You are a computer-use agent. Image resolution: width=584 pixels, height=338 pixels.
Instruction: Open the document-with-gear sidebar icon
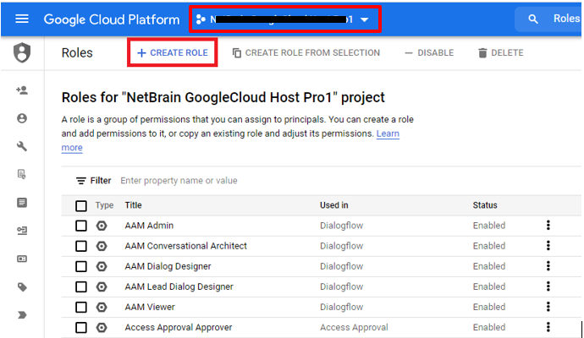click(x=22, y=174)
